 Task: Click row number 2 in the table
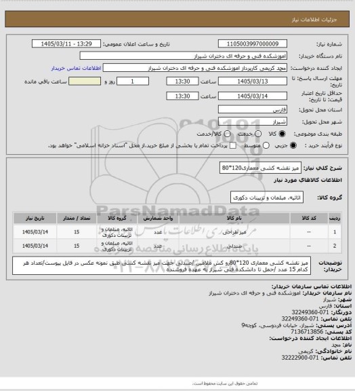(335, 246)
